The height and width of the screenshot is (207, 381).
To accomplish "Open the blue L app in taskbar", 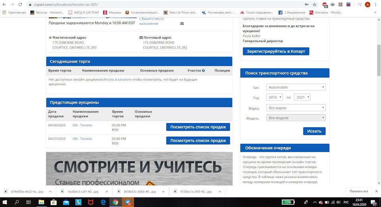I will (78, 202).
